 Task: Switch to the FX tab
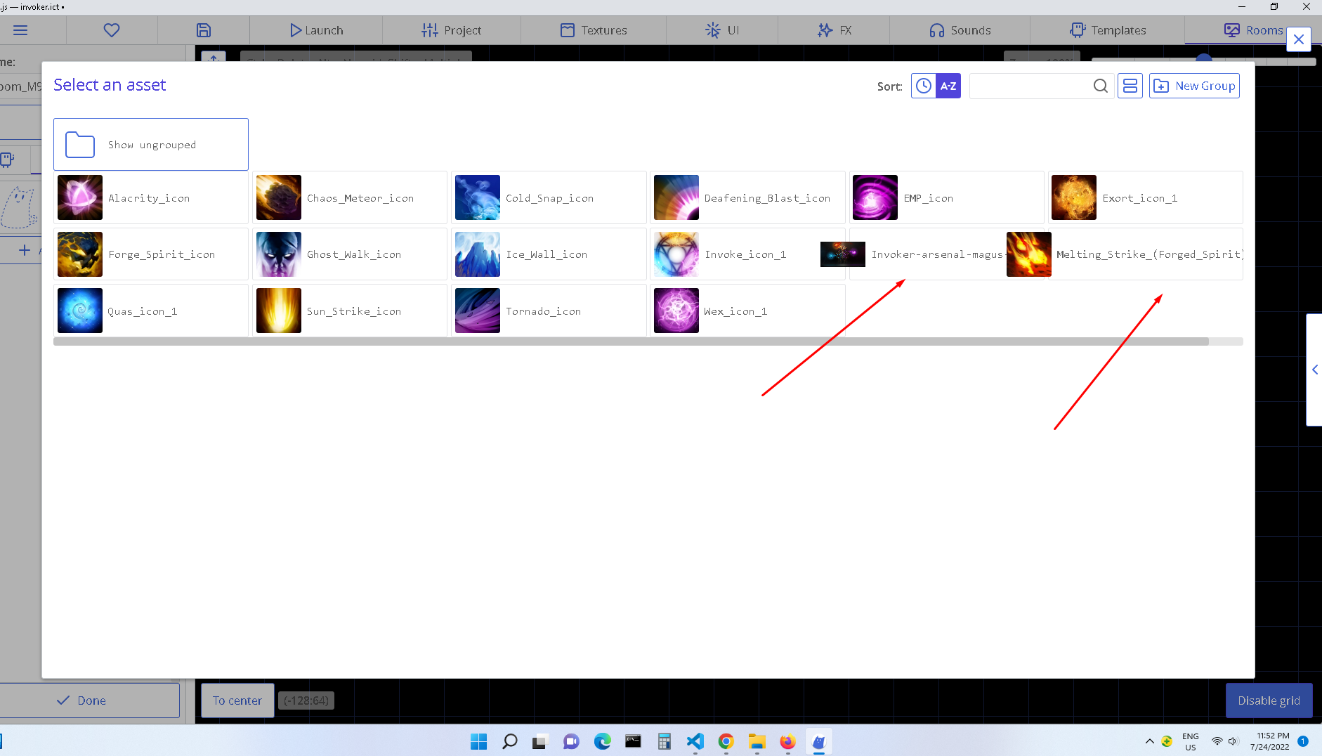click(834, 30)
